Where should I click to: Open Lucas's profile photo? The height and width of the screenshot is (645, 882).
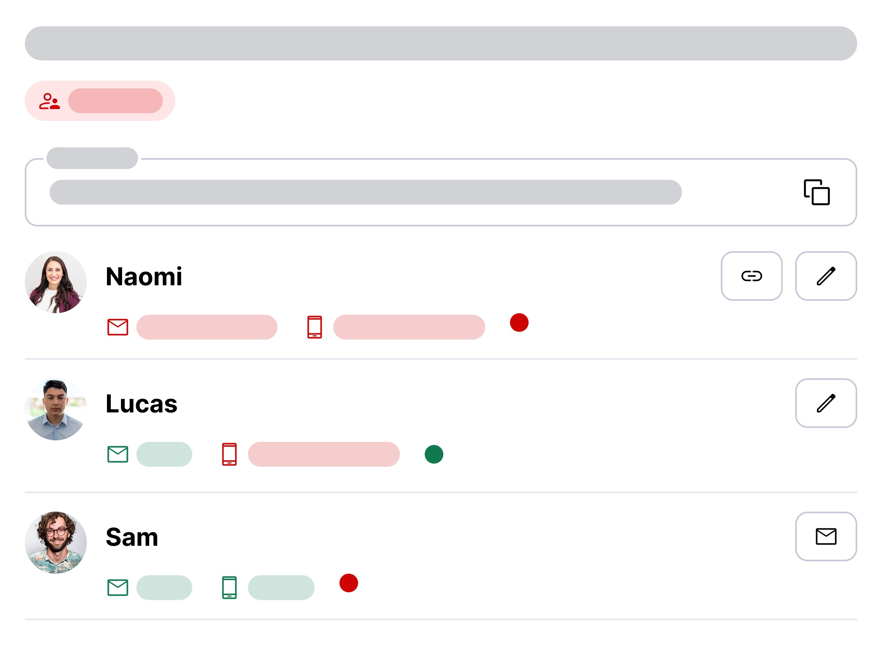click(x=55, y=410)
